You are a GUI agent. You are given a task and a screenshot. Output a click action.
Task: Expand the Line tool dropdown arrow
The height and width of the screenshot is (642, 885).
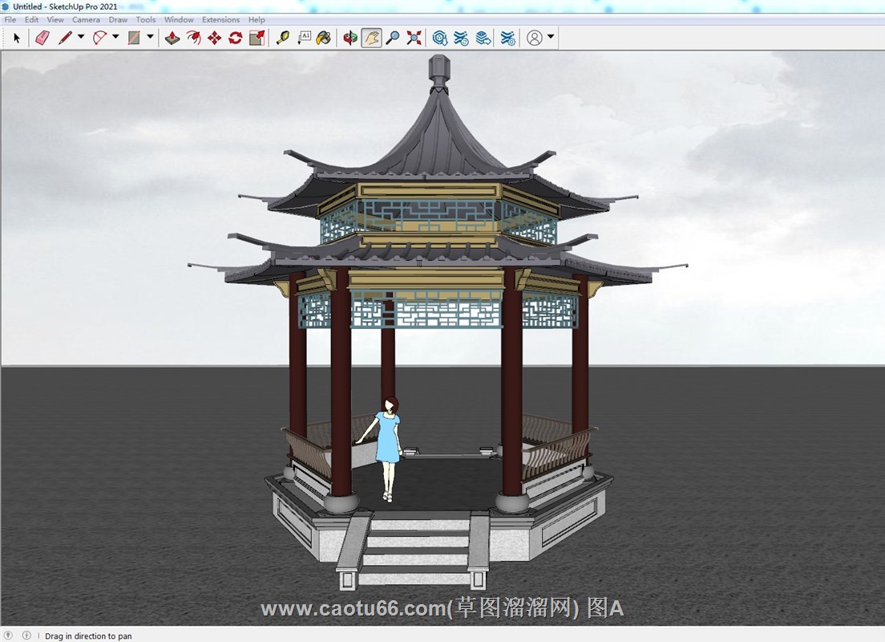coord(81,37)
